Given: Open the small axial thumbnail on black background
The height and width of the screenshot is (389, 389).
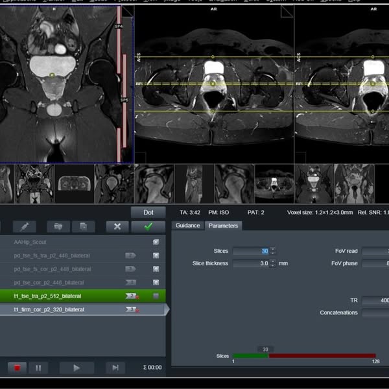Looking at the screenshot, I should pos(74,183).
